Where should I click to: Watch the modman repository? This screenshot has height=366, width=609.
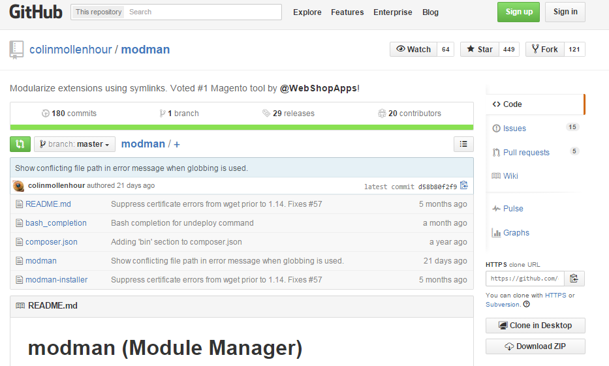(x=413, y=50)
